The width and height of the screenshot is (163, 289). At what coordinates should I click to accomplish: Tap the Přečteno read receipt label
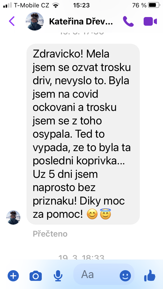pyautogui.click(x=50, y=234)
